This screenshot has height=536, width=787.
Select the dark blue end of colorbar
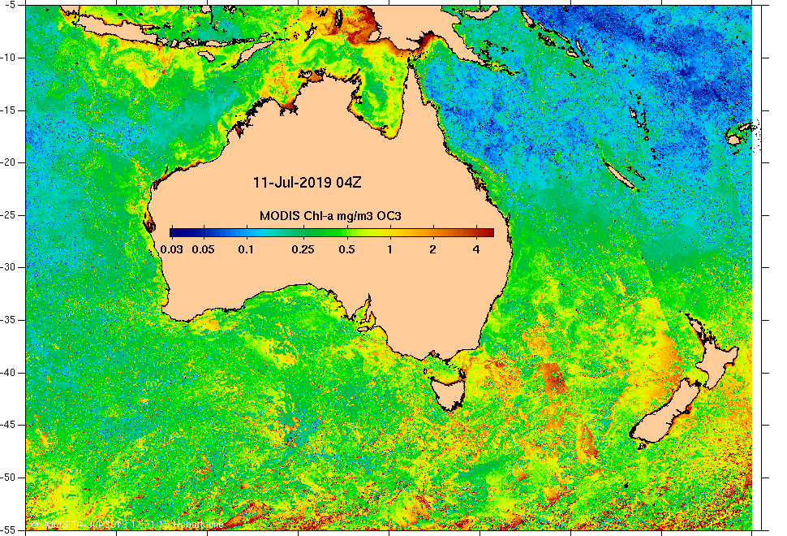click(x=174, y=232)
